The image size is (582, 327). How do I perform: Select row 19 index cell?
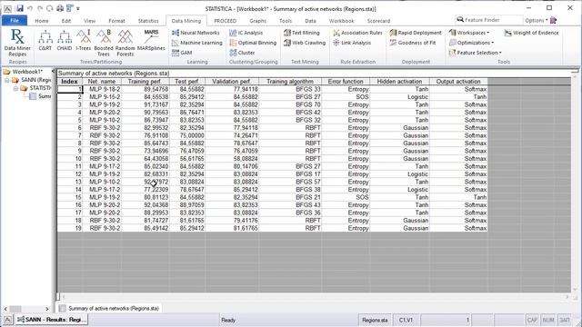pos(70,228)
